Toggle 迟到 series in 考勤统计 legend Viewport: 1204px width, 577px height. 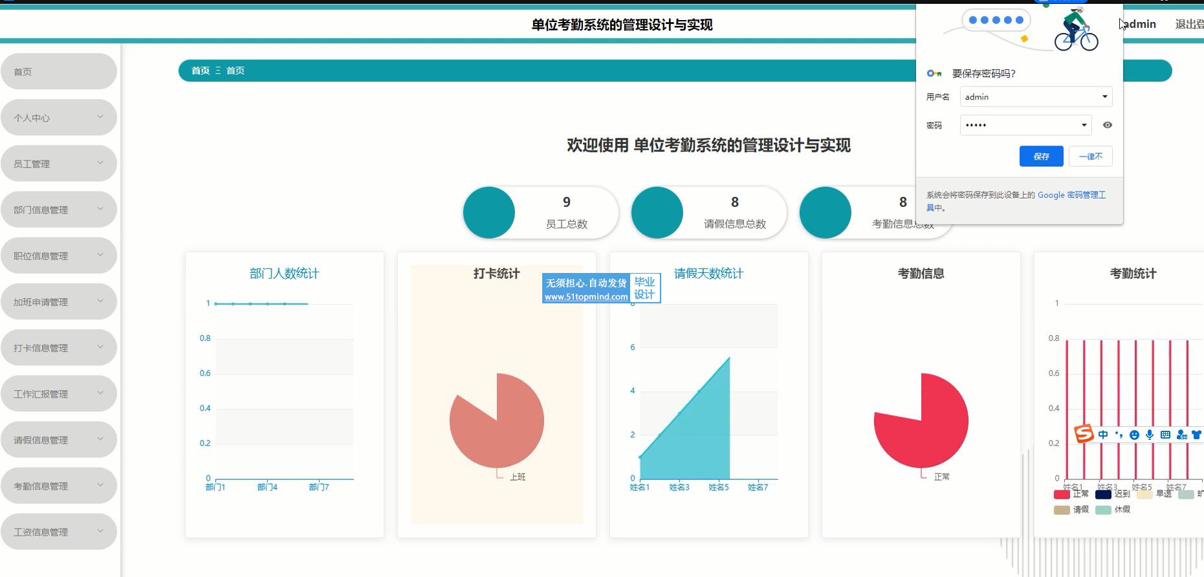click(x=1104, y=495)
